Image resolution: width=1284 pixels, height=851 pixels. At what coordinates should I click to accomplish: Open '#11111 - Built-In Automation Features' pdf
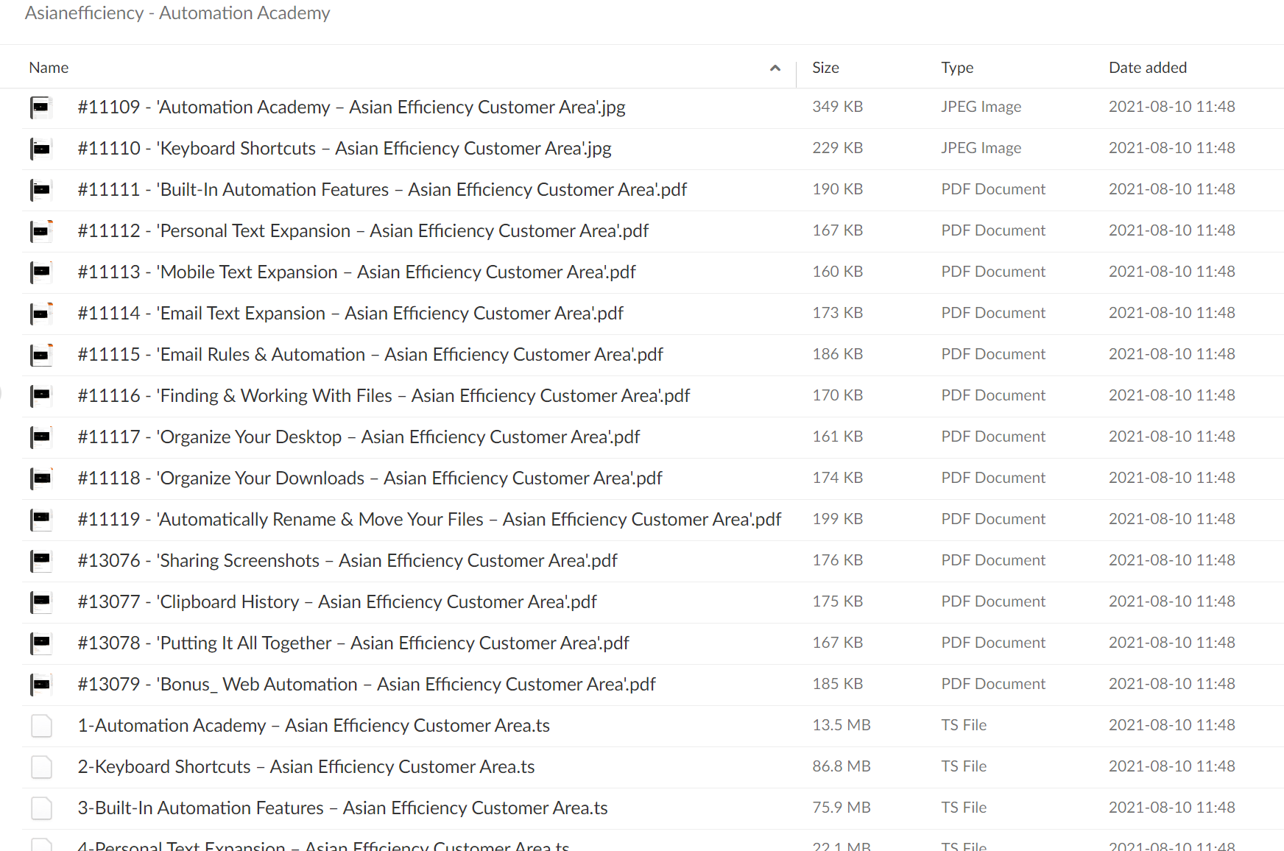pyautogui.click(x=382, y=190)
